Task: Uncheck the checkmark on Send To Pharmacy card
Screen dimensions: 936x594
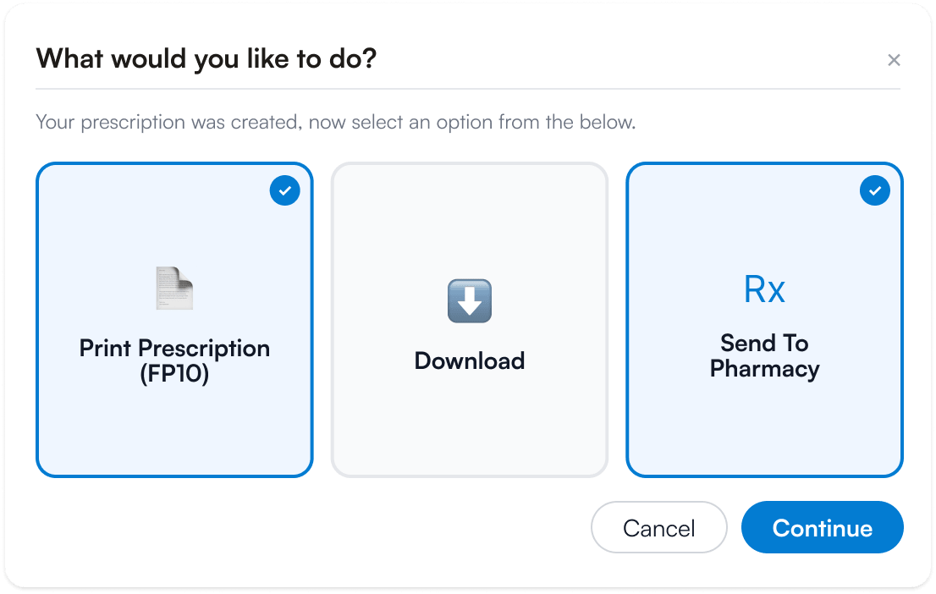Action: [875, 190]
